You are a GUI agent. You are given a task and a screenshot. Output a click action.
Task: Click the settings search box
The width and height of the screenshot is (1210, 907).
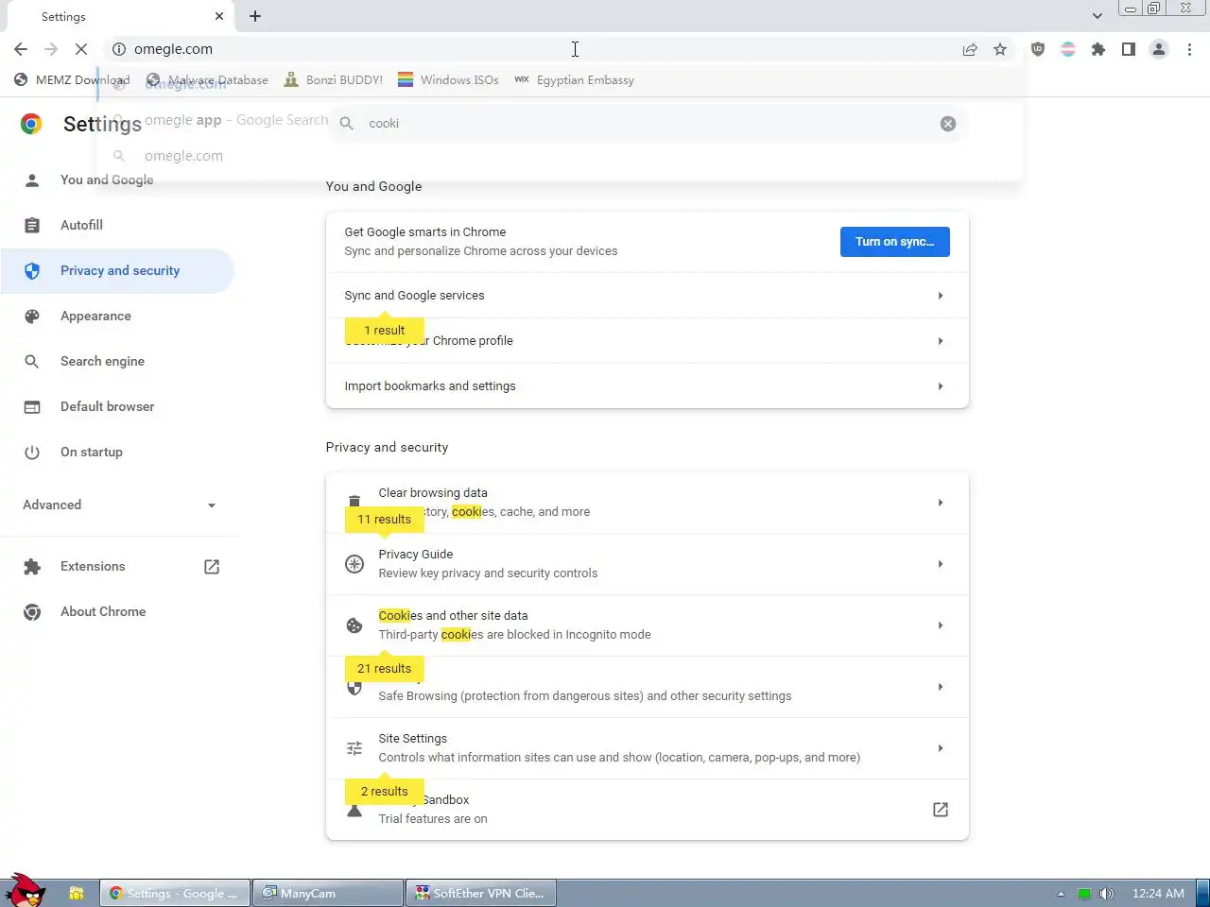(647, 124)
